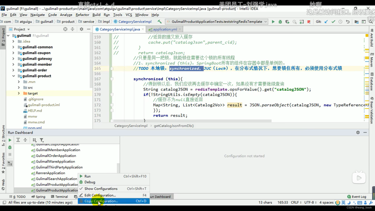The height and width of the screenshot is (211, 375).
Task: Select Copy Configuration in the context menu
Action: [x=114, y=201]
